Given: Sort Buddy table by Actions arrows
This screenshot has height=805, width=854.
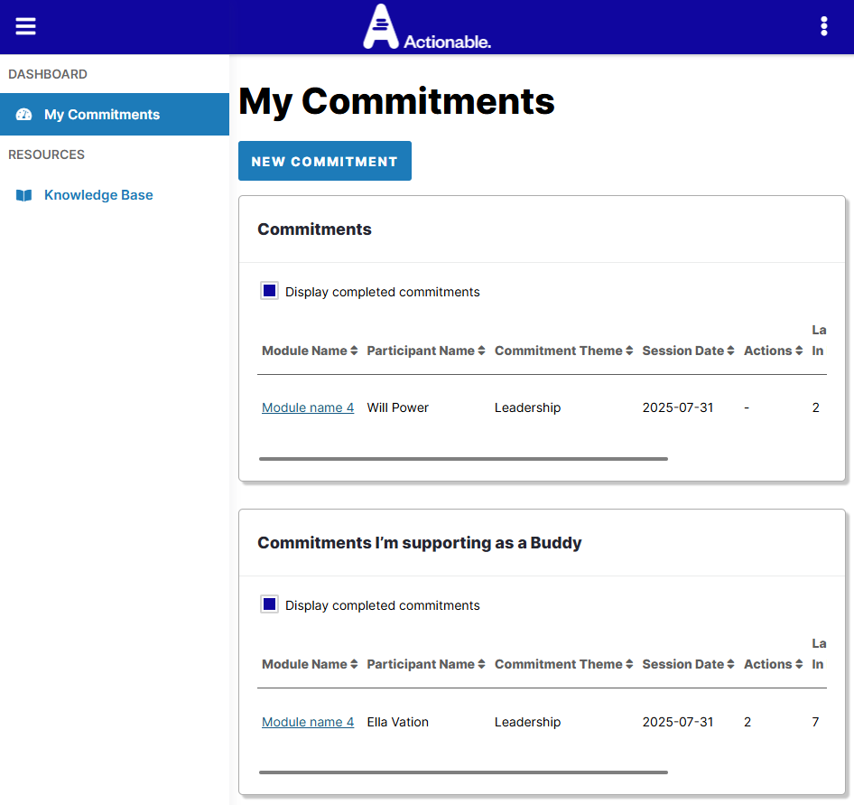Looking at the screenshot, I should pos(799,664).
